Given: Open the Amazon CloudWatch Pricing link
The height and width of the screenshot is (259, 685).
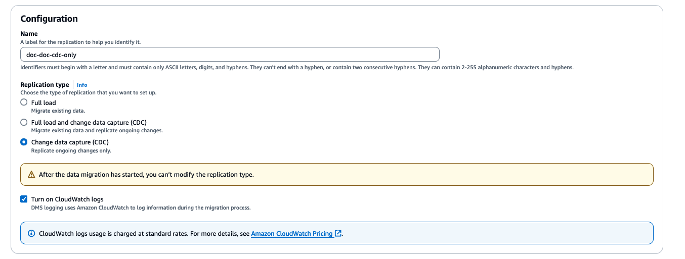Looking at the screenshot, I should (x=292, y=234).
